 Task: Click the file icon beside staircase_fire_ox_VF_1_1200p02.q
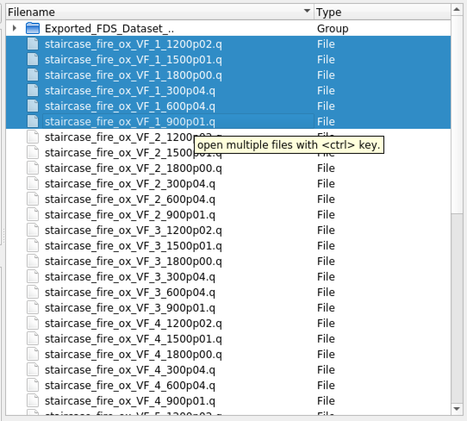[x=32, y=44]
